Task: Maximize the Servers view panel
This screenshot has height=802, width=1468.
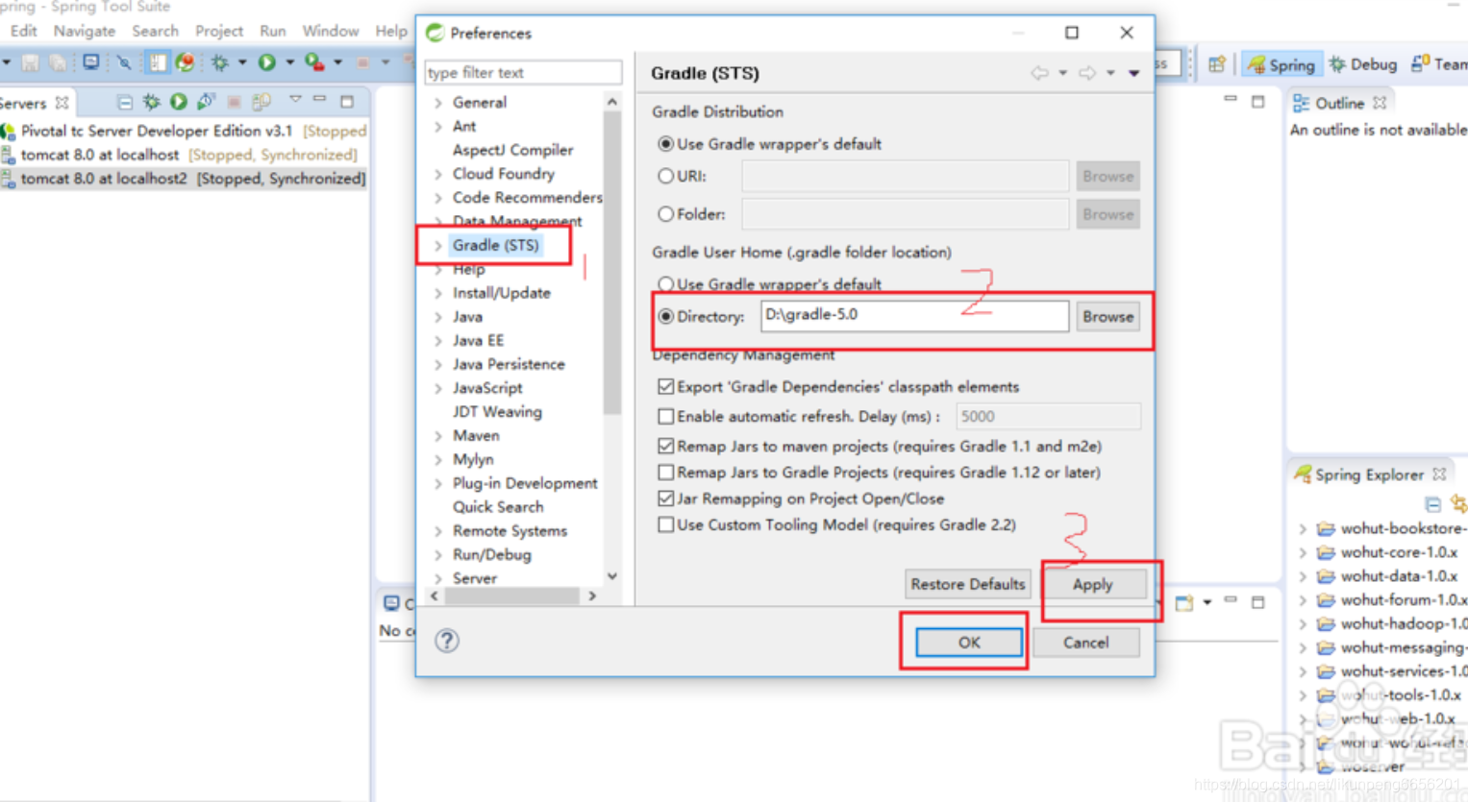Action: (347, 101)
